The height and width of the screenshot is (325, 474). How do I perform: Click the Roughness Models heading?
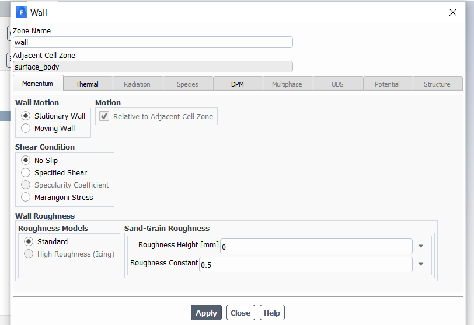tap(53, 228)
